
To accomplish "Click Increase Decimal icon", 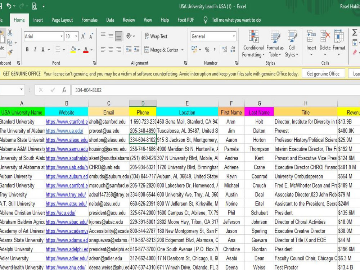I will (x=225, y=49).
